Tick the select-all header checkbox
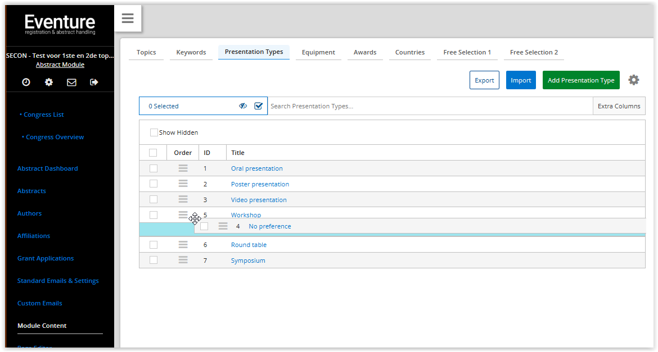The height and width of the screenshot is (352, 658). [153, 153]
